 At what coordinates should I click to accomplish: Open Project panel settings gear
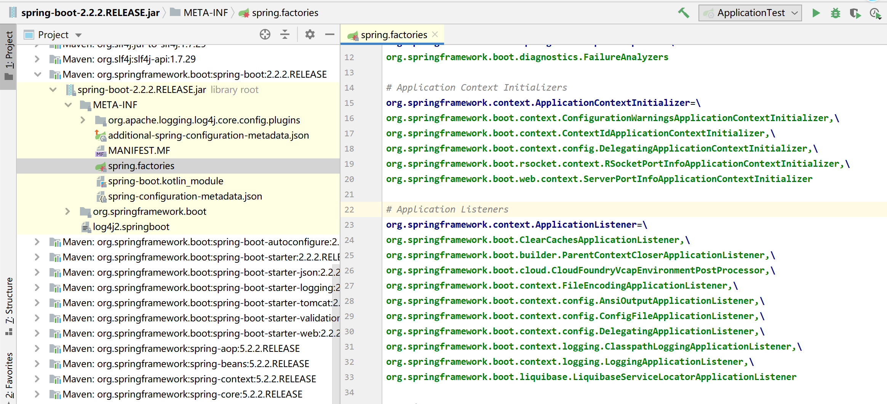coord(310,35)
